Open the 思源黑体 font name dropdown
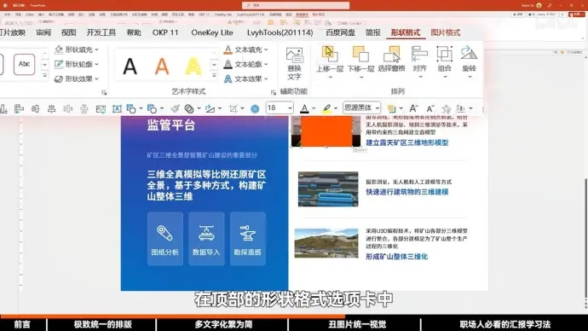 [378, 108]
